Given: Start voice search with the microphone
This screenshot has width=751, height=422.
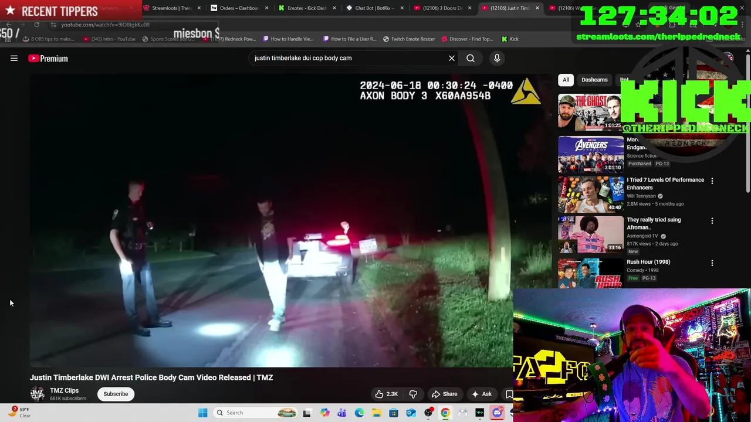Looking at the screenshot, I should (x=497, y=58).
